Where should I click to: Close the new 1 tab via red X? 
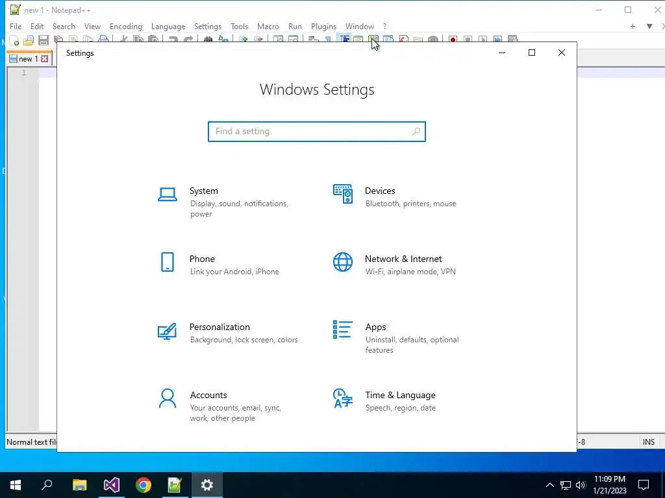[x=45, y=59]
